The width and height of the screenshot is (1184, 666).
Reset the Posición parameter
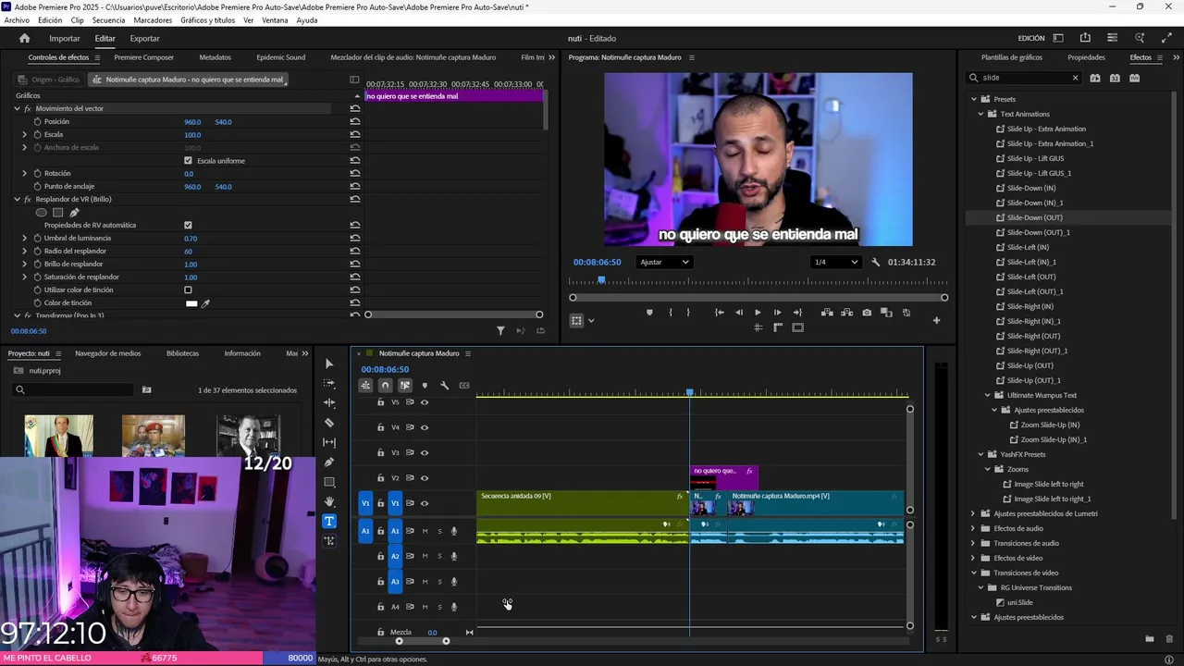point(355,122)
